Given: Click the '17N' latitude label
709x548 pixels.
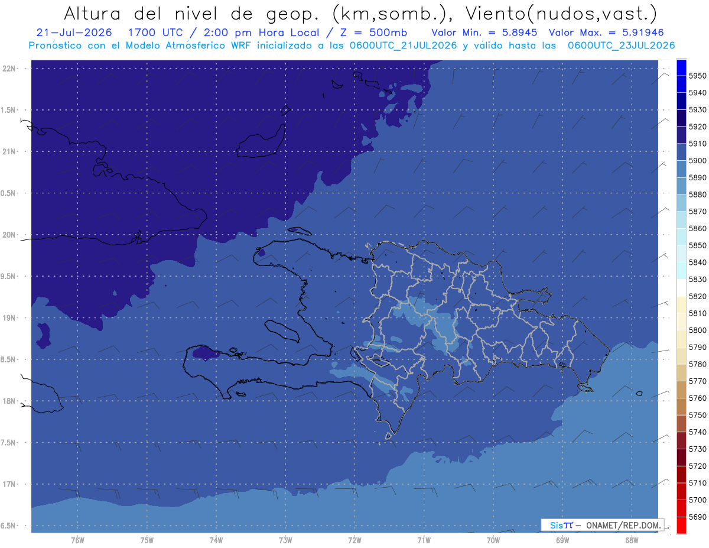Looking at the screenshot, I should (x=9, y=484).
